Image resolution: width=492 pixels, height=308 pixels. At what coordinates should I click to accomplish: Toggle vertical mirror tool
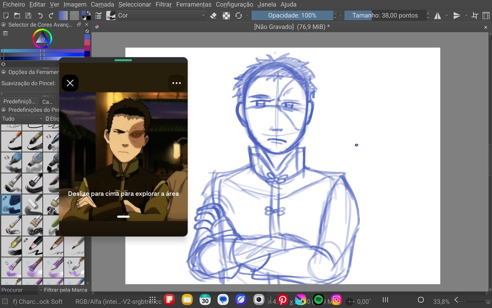457,16
